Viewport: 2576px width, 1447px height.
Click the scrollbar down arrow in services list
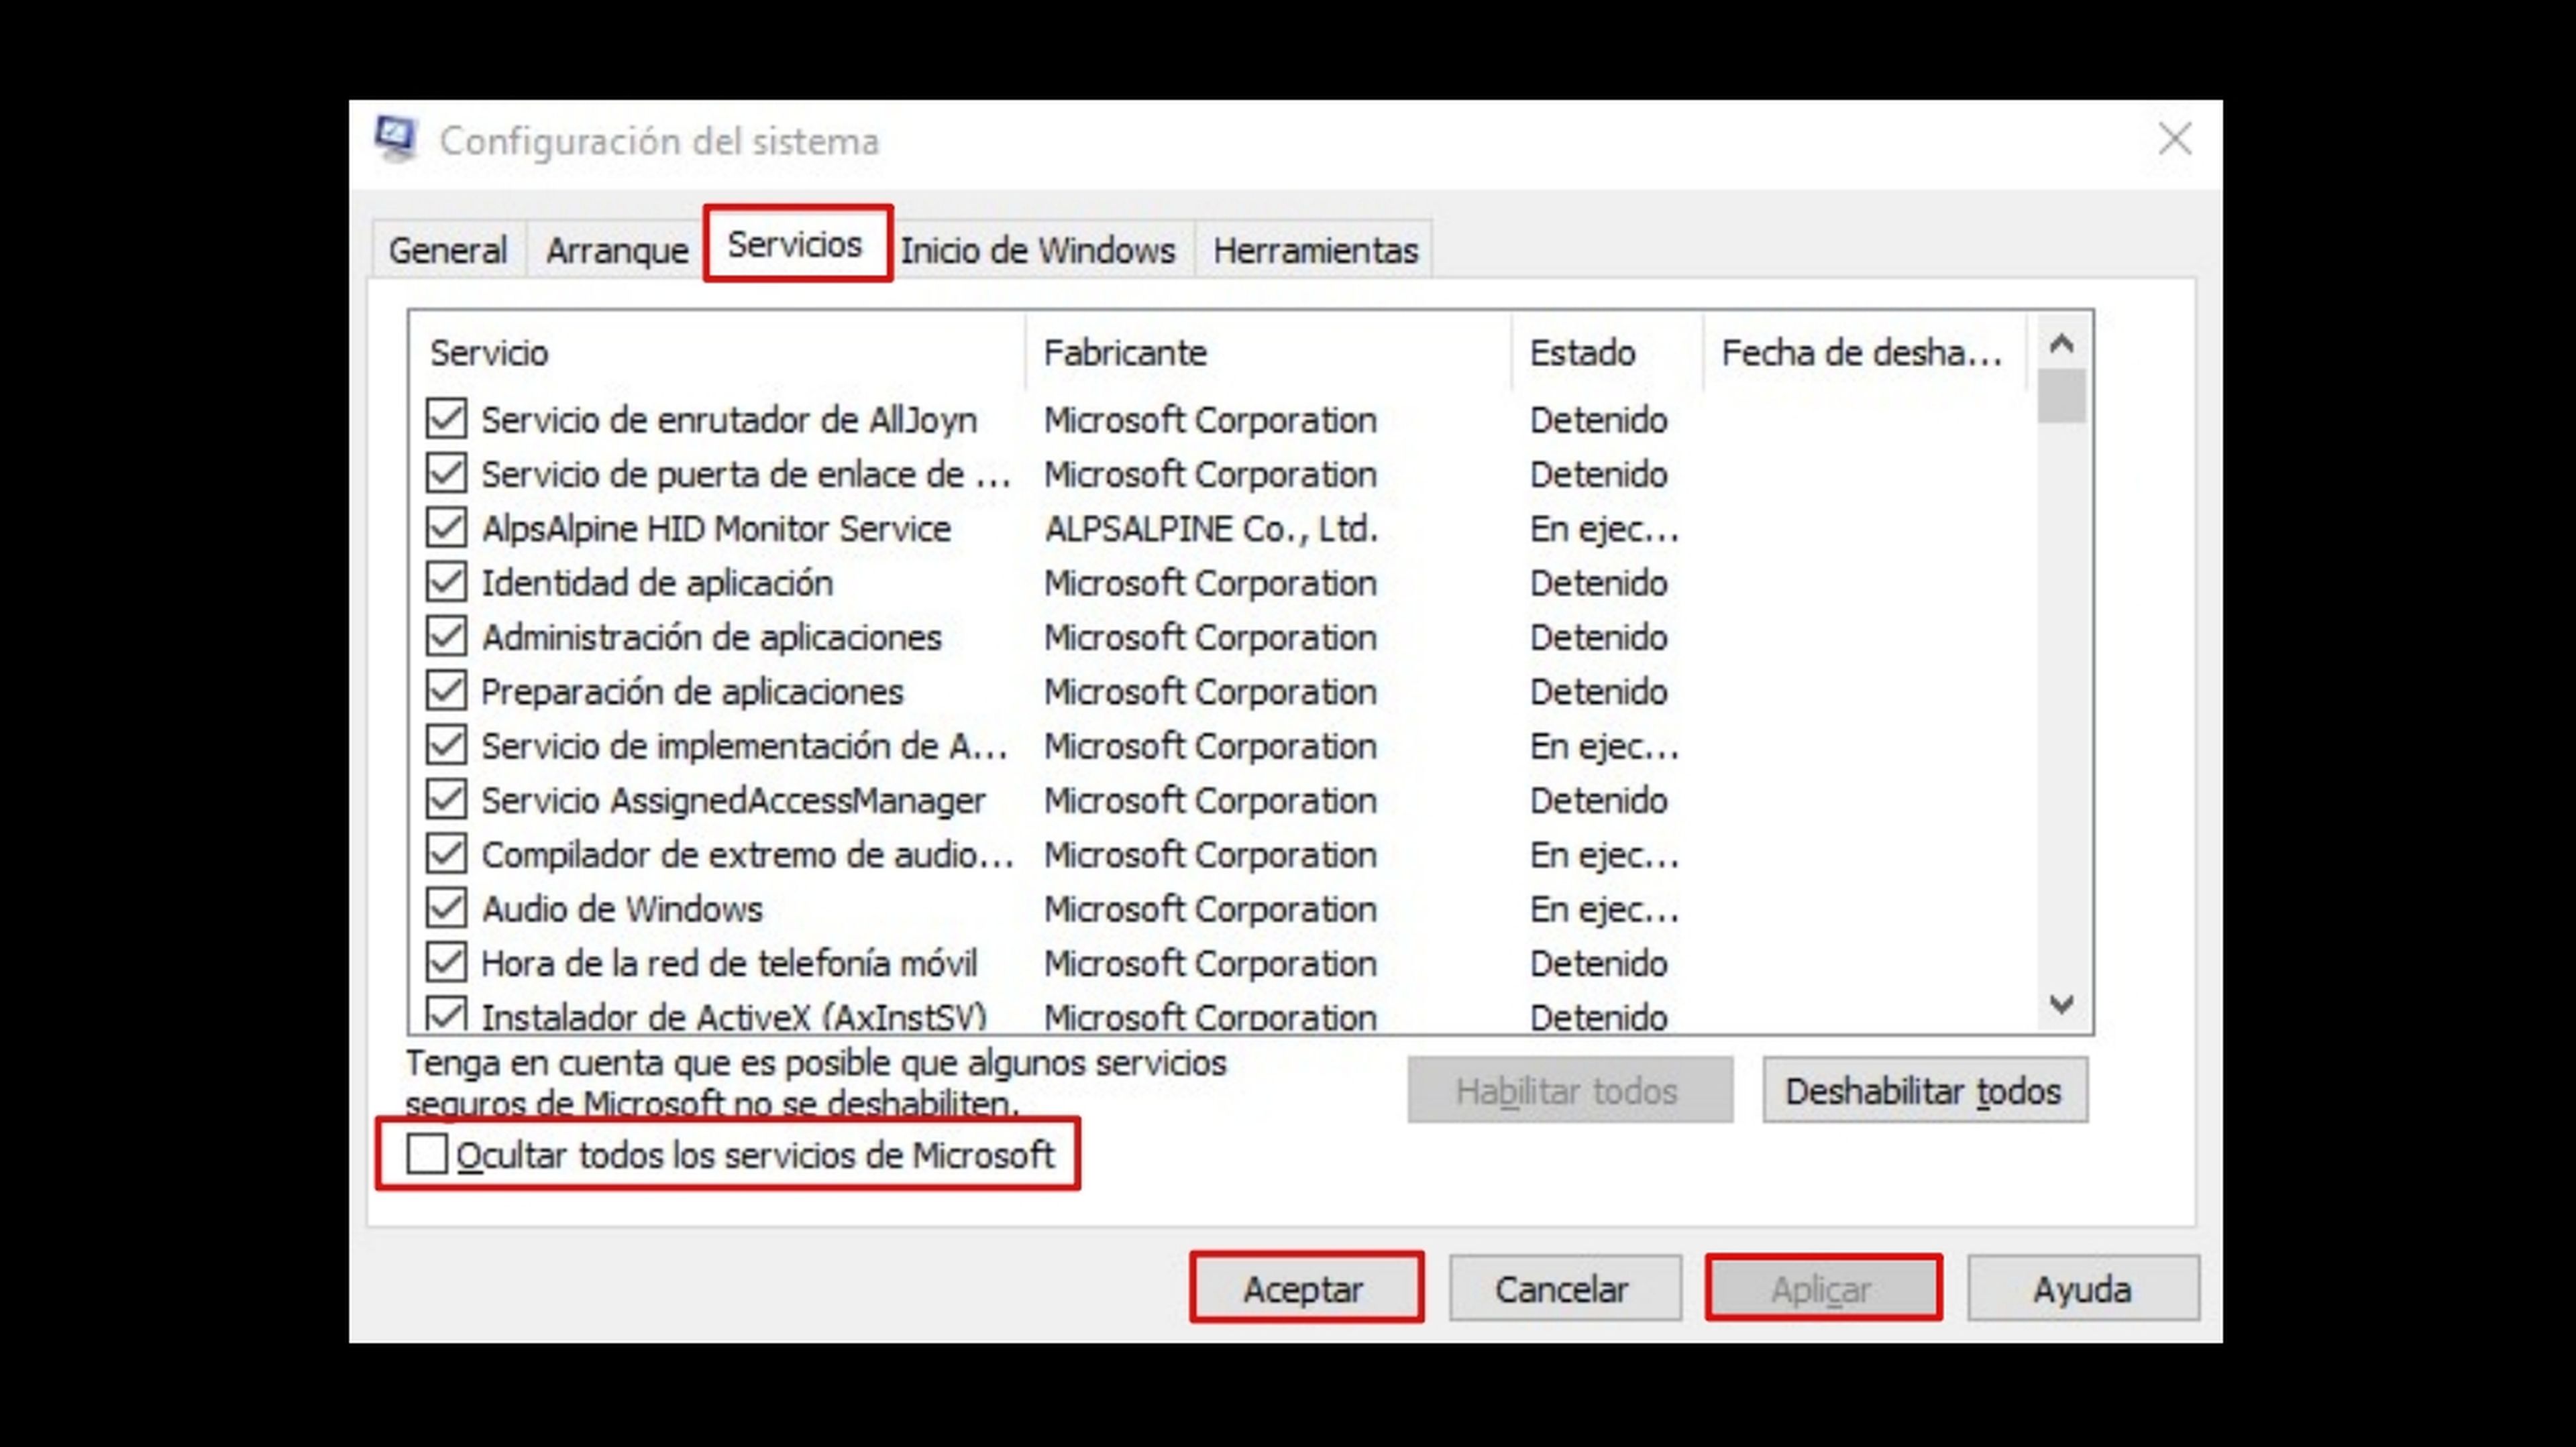[x=2061, y=1004]
